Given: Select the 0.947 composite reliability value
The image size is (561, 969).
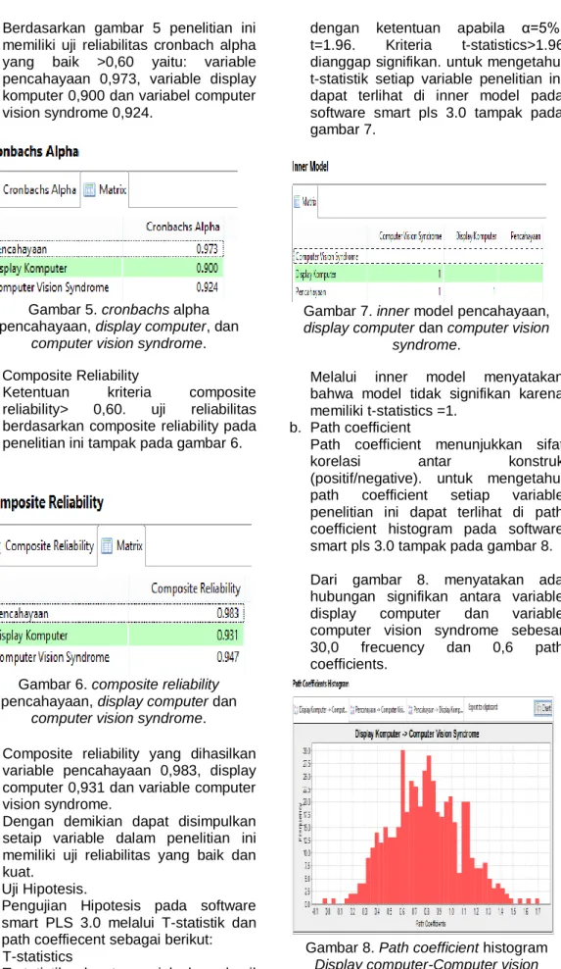Looking at the screenshot, I should point(228,657).
